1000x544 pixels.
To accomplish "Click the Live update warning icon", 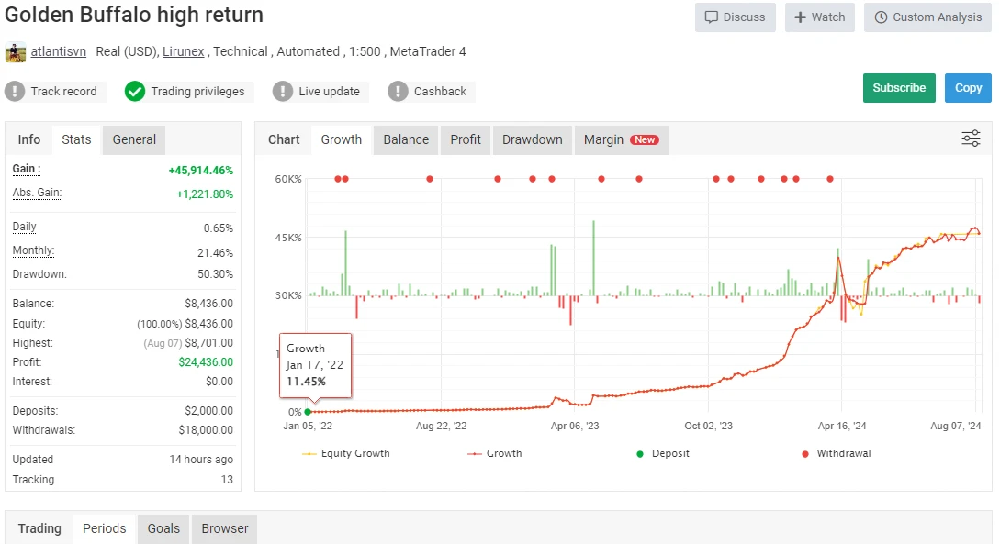I will [x=283, y=92].
